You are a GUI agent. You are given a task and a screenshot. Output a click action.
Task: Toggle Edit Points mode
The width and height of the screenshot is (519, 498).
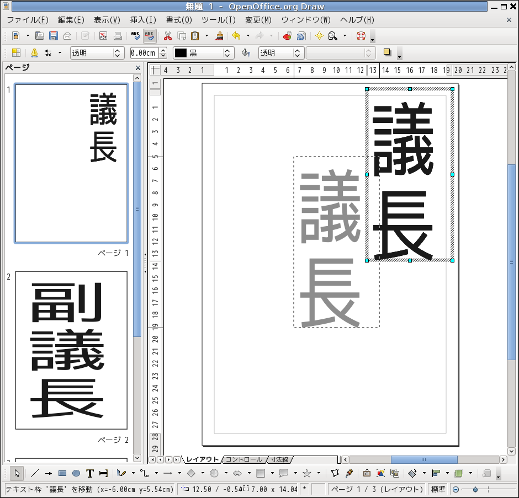tap(335, 473)
